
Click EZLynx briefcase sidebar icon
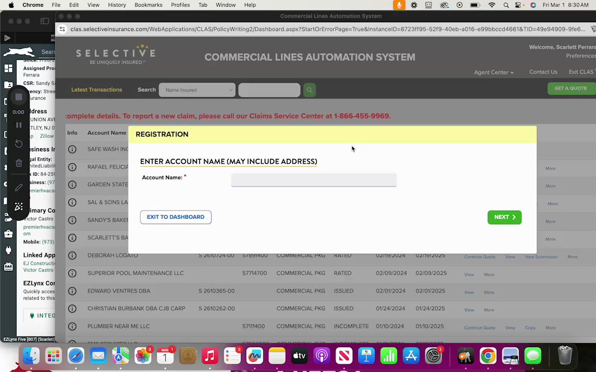coord(8,234)
